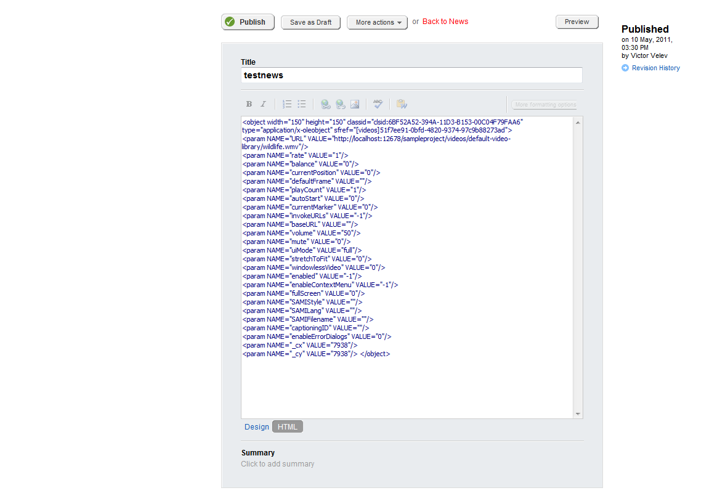Open Revision History link
Image resolution: width=725 pixels, height=493 pixels.
coord(655,68)
